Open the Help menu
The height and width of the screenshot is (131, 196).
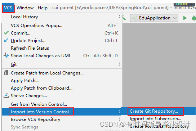(43, 8)
